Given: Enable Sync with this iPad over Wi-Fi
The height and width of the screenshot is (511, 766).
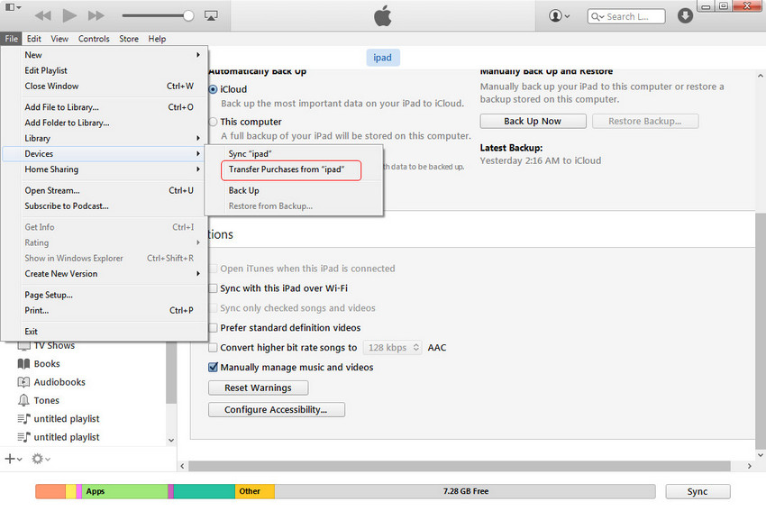Looking at the screenshot, I should click(x=214, y=288).
